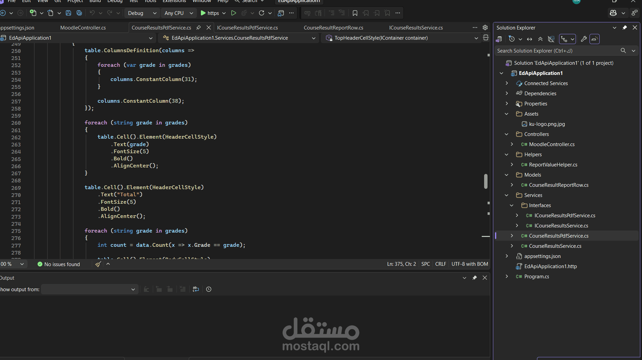
Task: Select EdApiApplication1.http file in tree
Action: (x=550, y=266)
